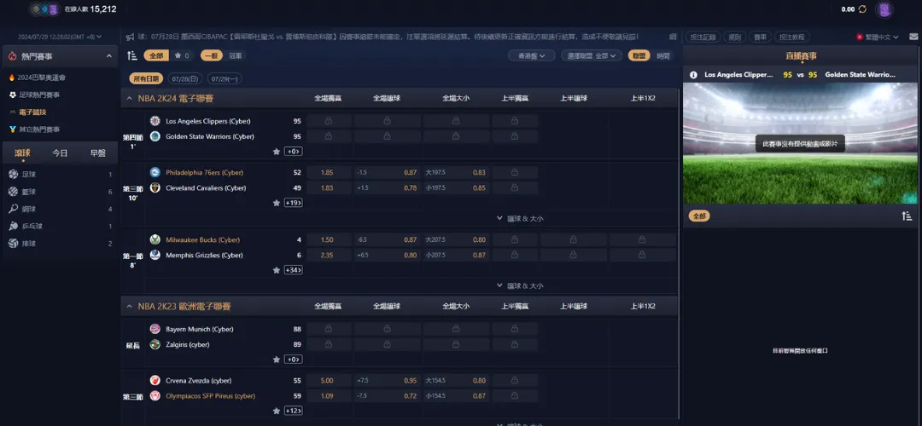Collapse the NBA 2K24 電子聯賽 section
Viewport: 922px width, 426px height.
(130, 98)
